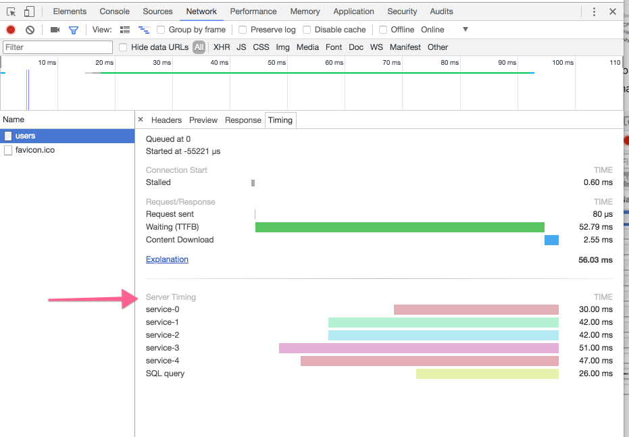Toggle device toolbar icon
Screen dimensions: 629x437
(x=28, y=11)
